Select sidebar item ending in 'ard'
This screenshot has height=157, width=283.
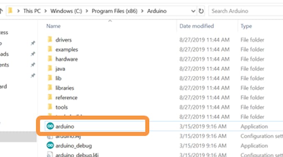click(3, 86)
